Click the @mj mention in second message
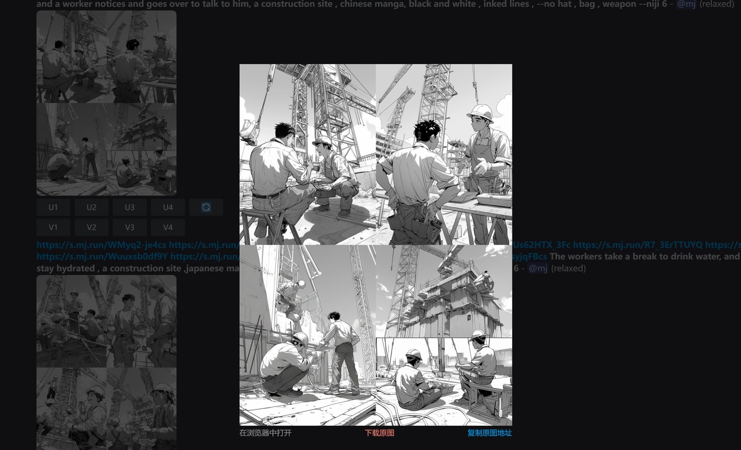The width and height of the screenshot is (741, 450). click(x=538, y=268)
